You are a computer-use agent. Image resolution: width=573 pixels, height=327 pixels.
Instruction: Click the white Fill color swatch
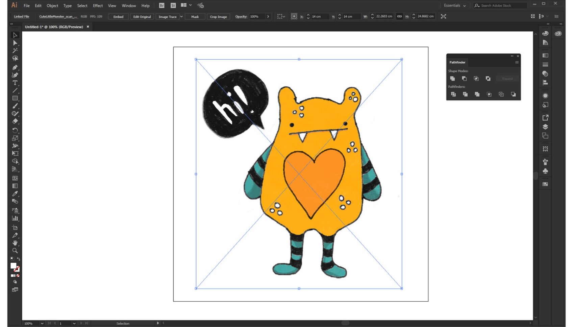[x=14, y=266]
